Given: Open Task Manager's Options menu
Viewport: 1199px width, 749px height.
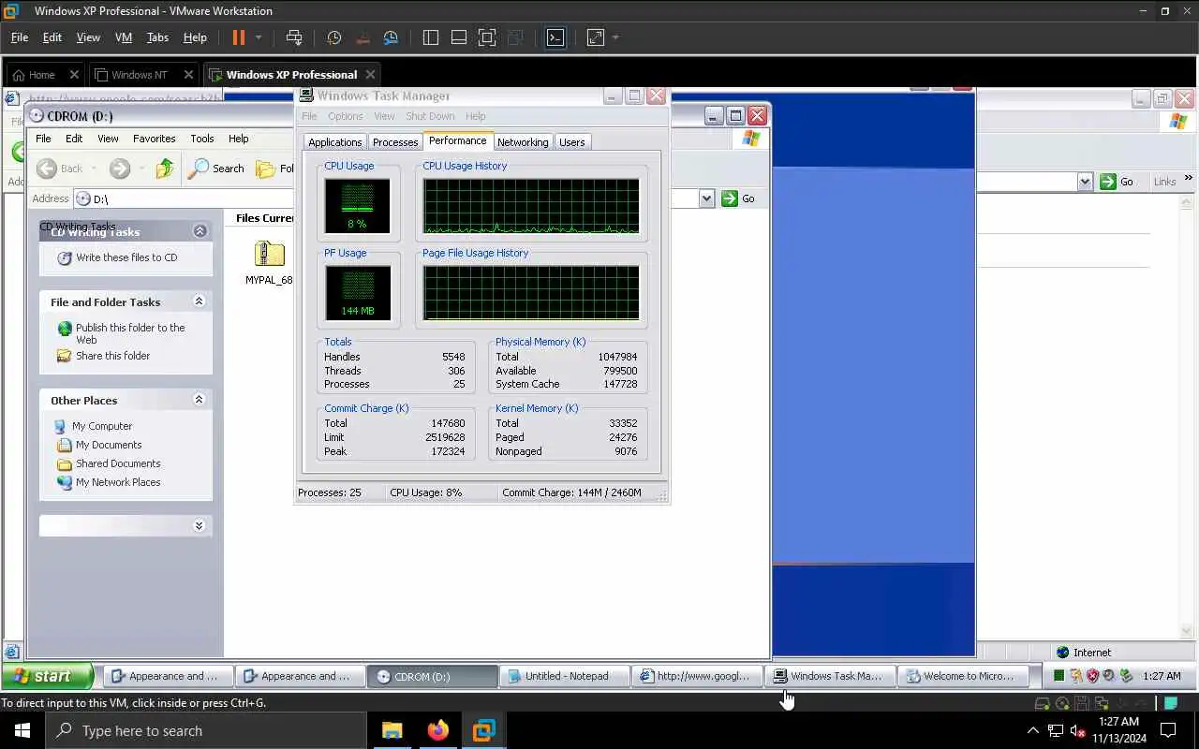Looking at the screenshot, I should click(345, 116).
